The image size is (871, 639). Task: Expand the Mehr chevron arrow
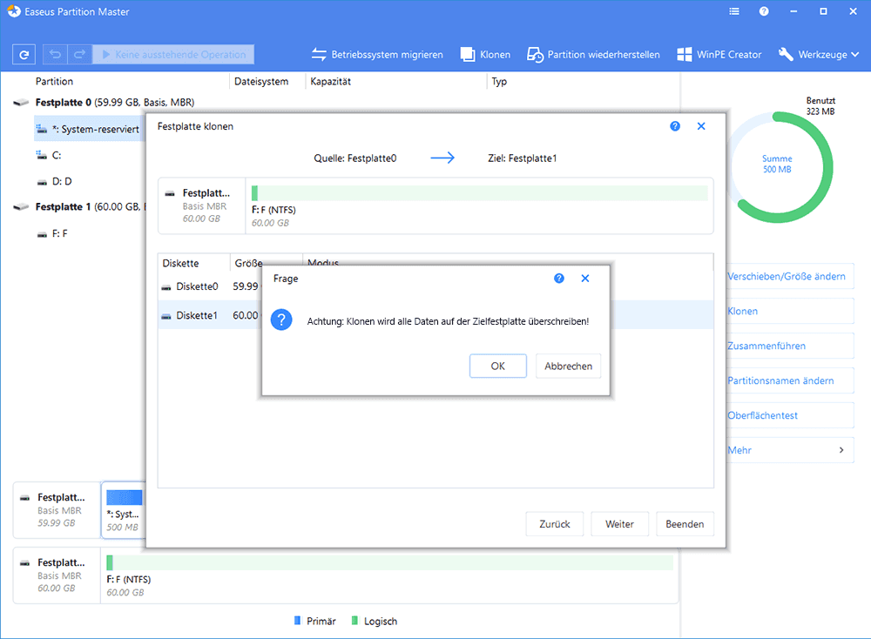(x=841, y=450)
